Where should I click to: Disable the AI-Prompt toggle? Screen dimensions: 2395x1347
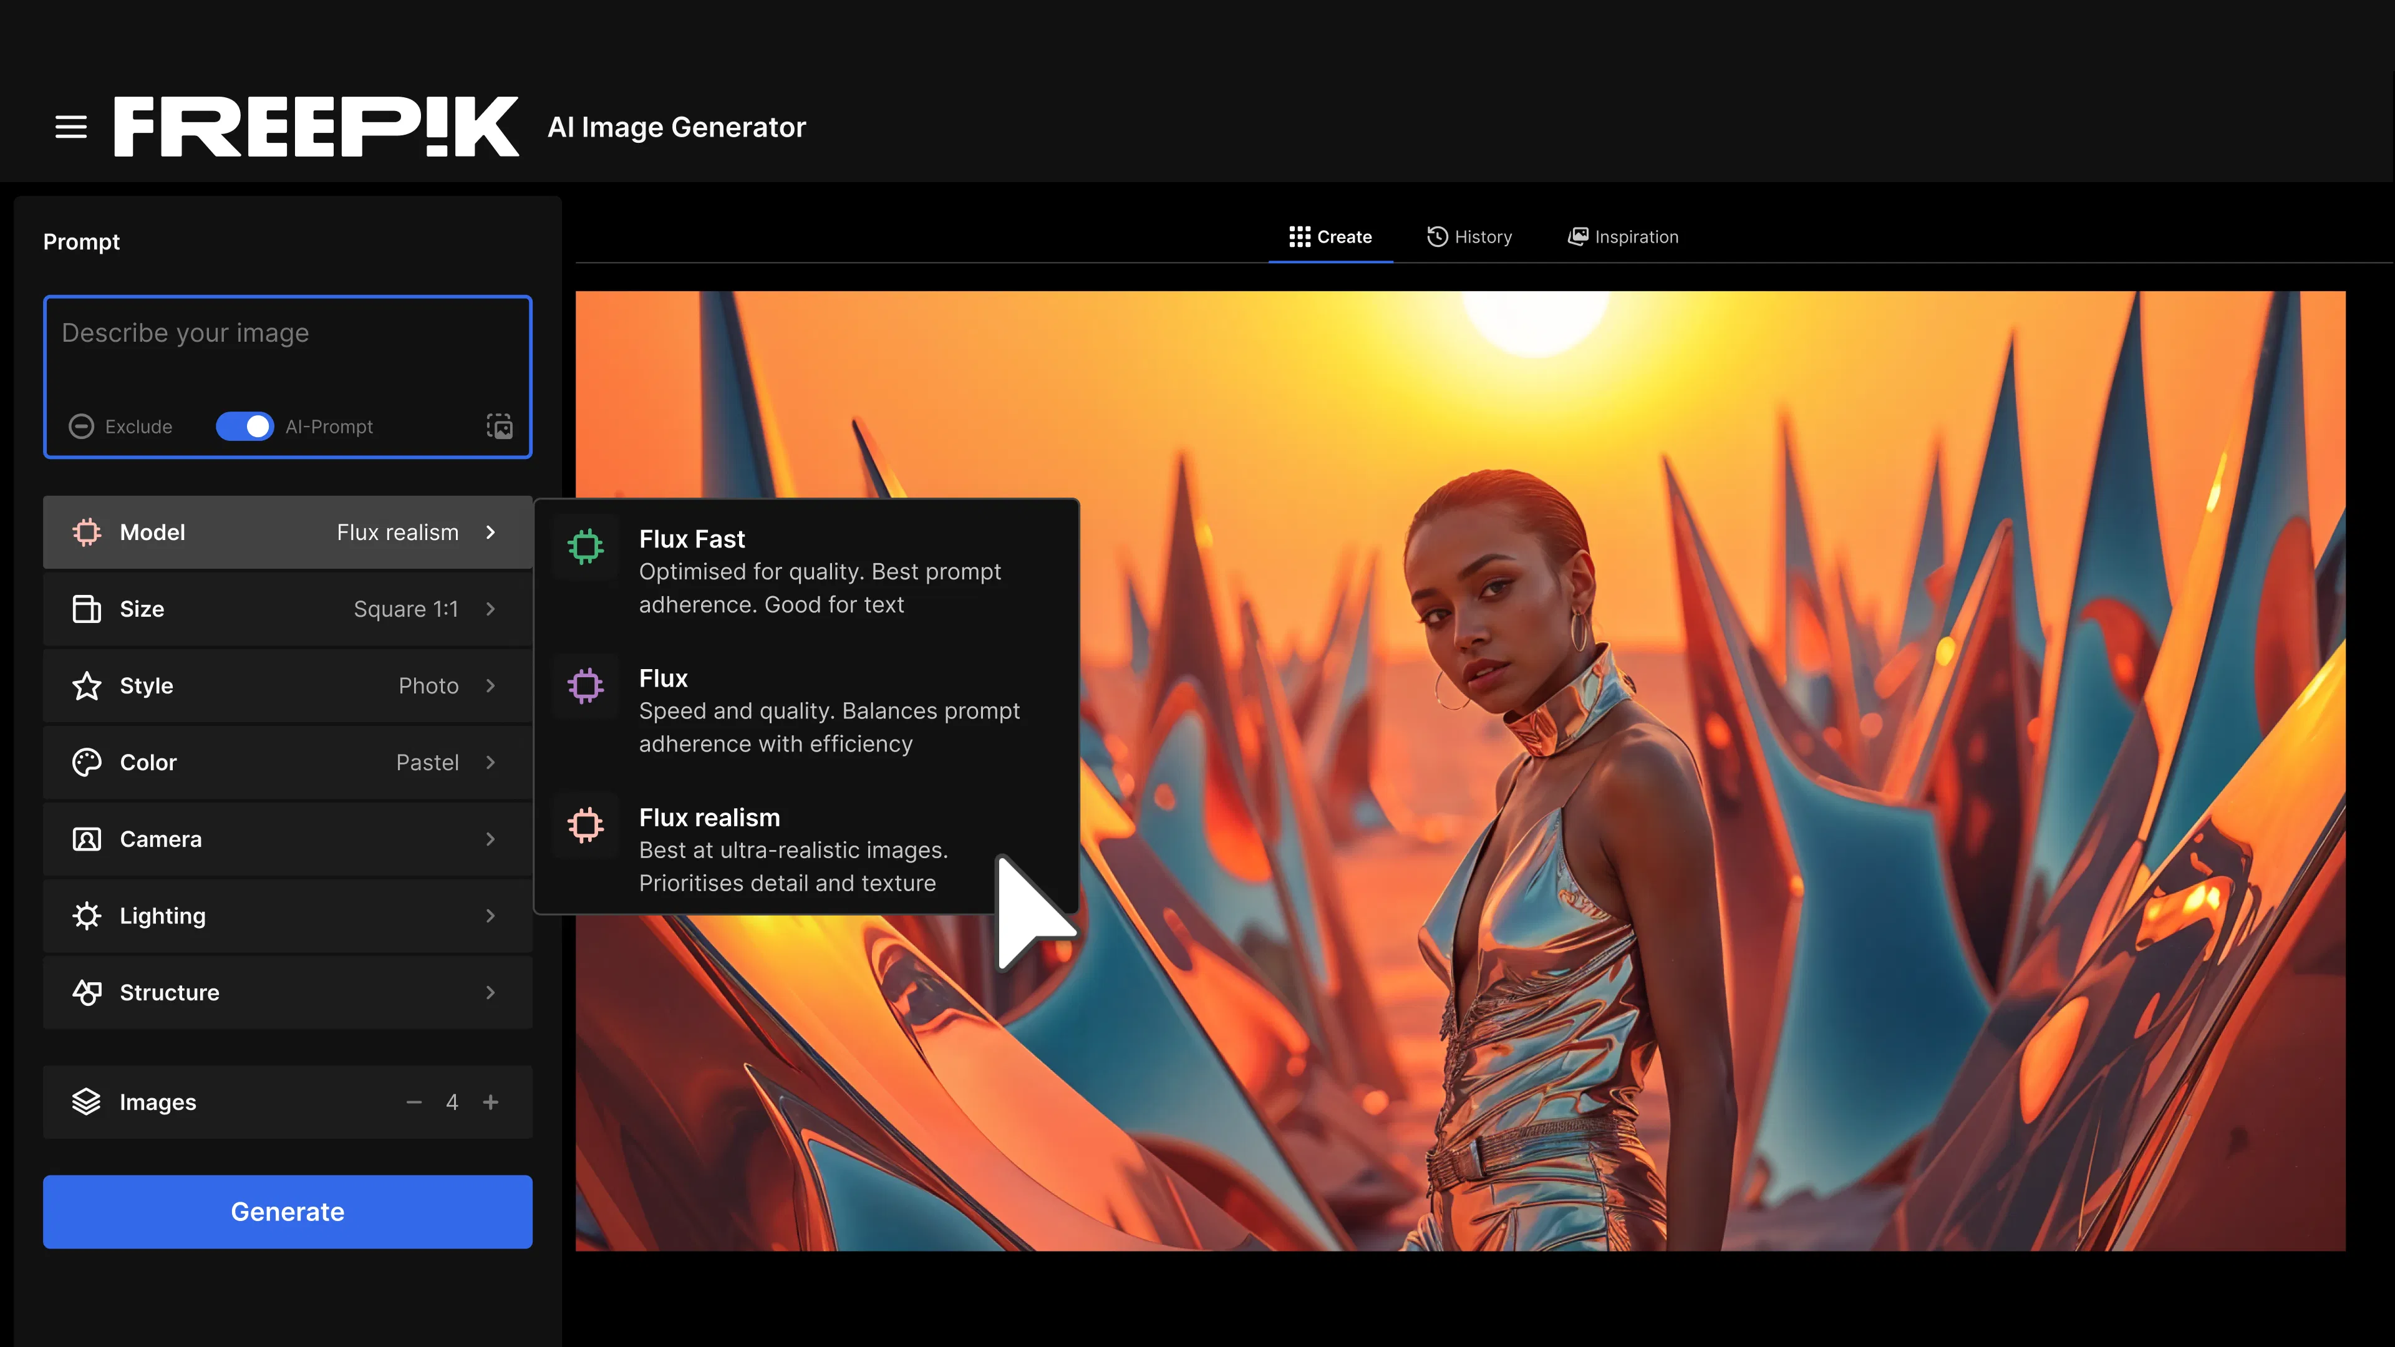click(x=244, y=427)
